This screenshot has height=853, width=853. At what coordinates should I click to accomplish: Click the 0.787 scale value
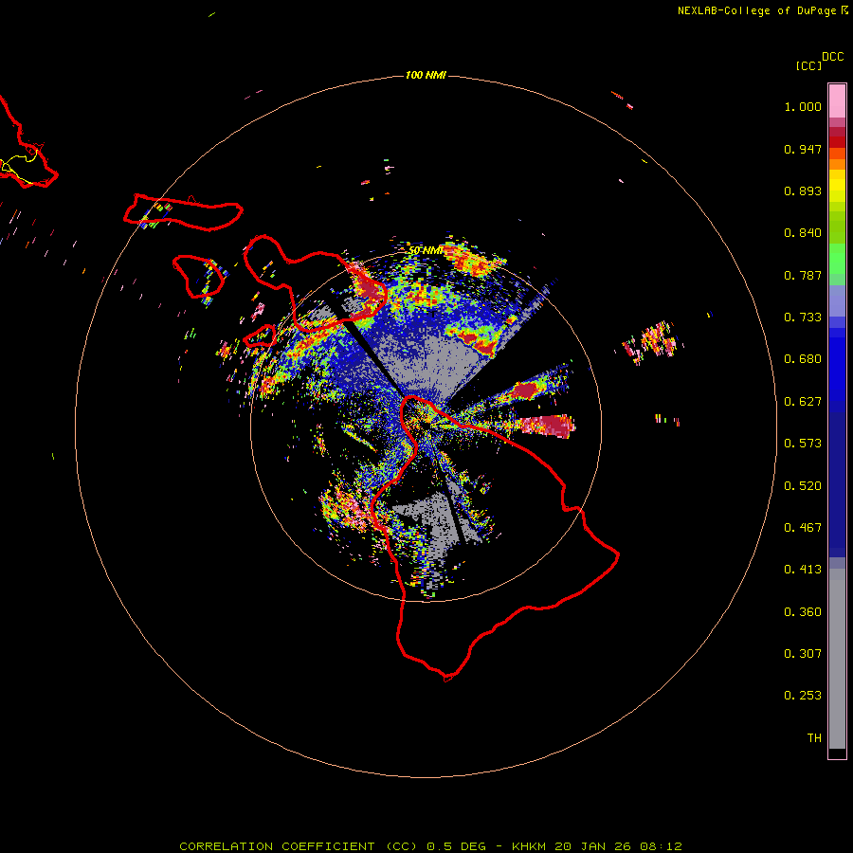[803, 275]
